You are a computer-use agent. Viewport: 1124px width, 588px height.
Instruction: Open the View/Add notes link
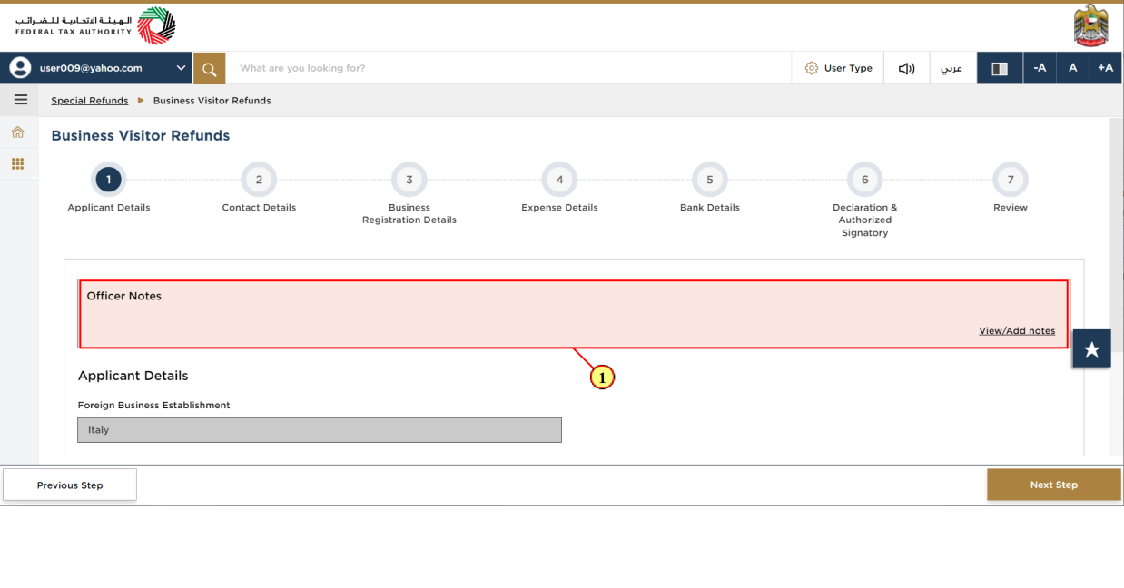[1017, 331]
